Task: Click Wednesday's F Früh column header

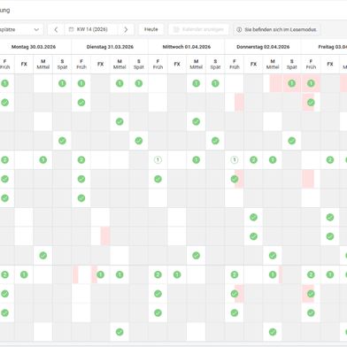Action: [x=158, y=64]
